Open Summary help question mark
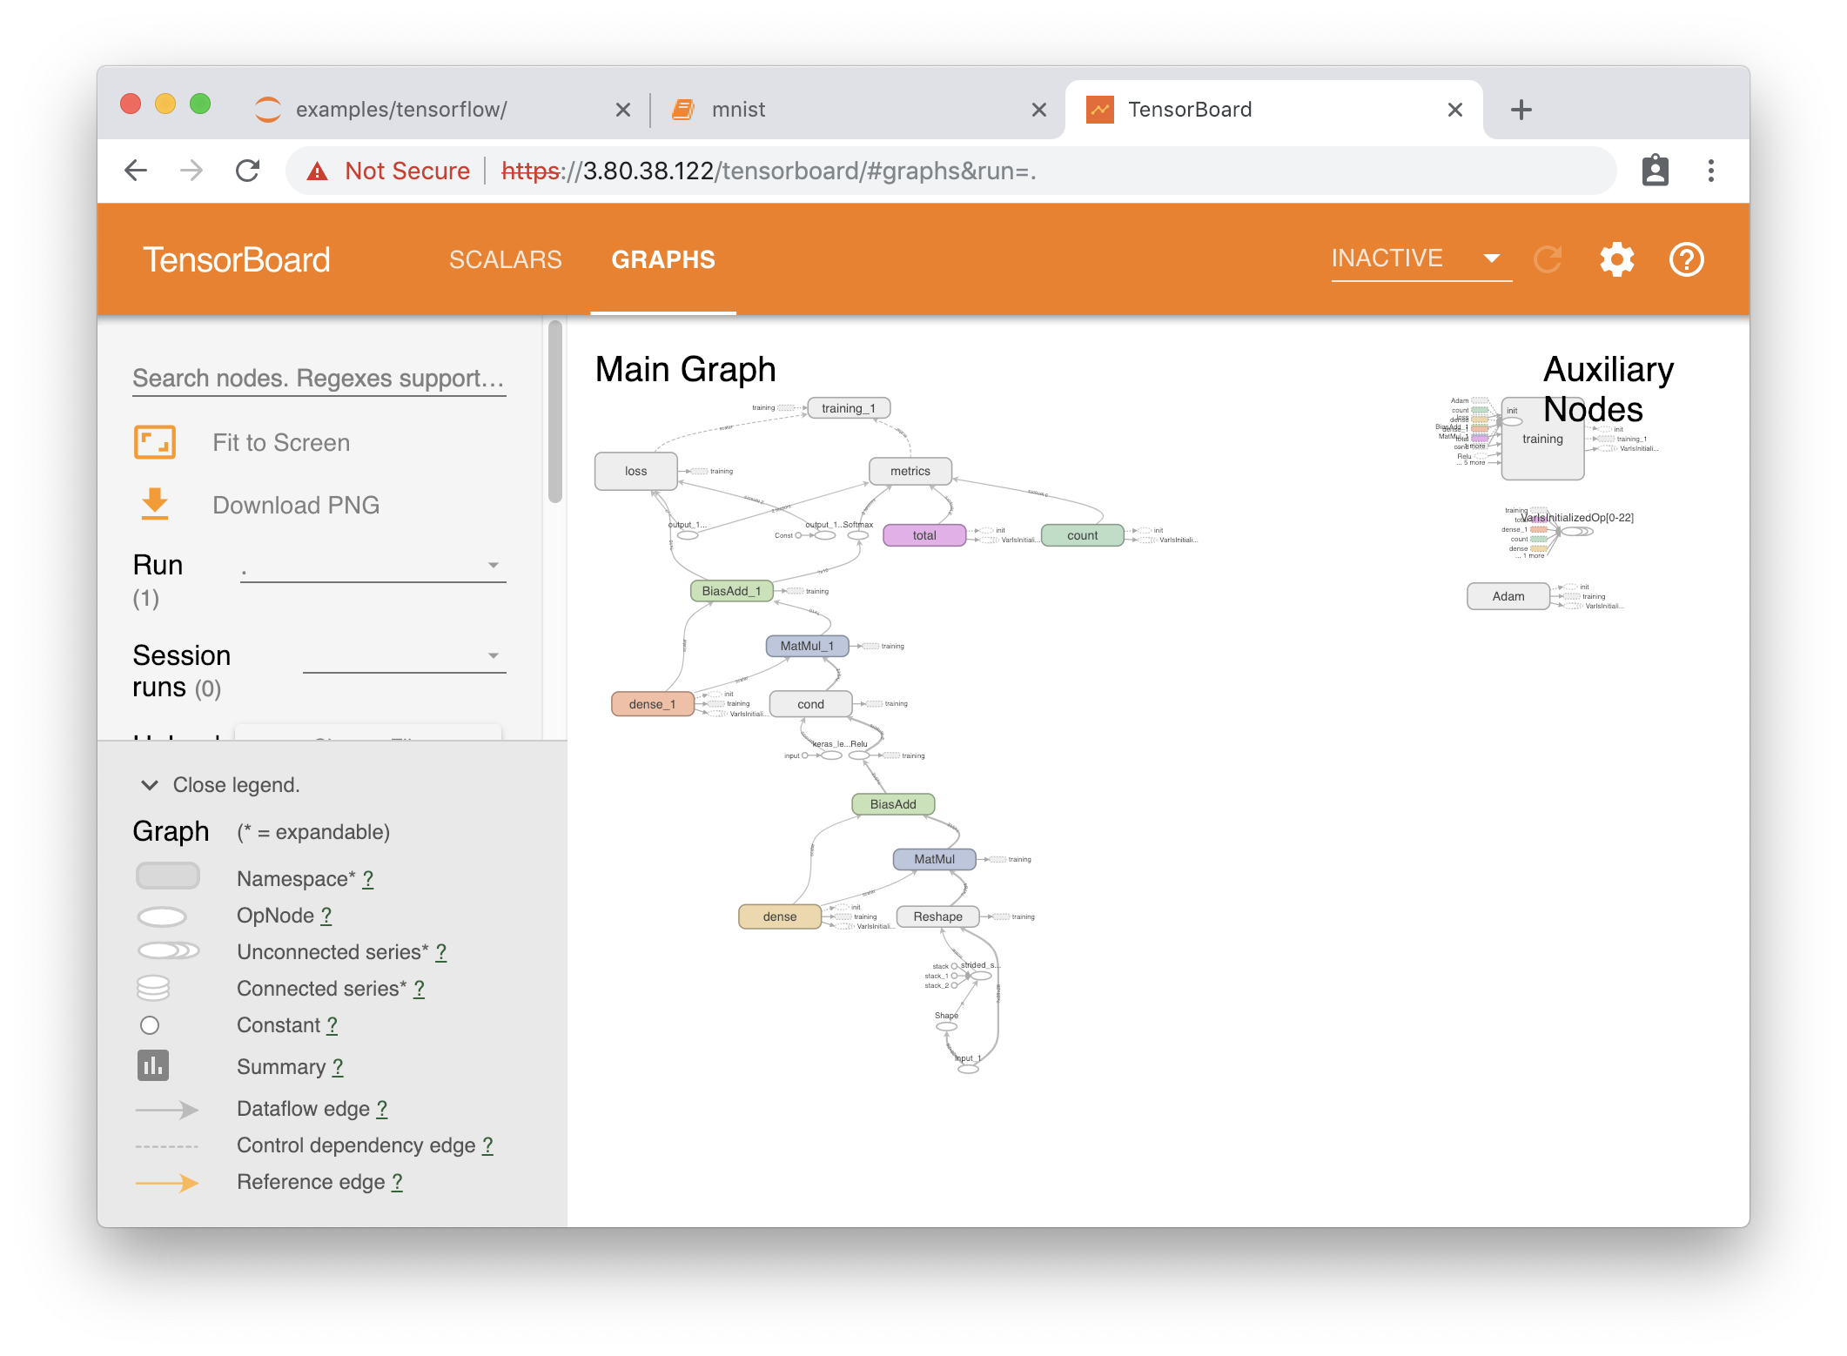 (x=338, y=1067)
